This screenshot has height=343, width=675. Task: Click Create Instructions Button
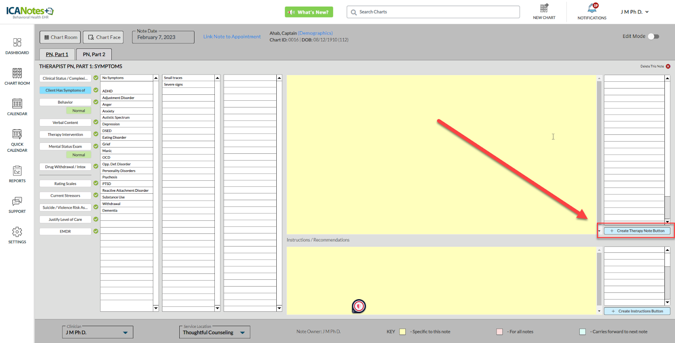point(637,311)
